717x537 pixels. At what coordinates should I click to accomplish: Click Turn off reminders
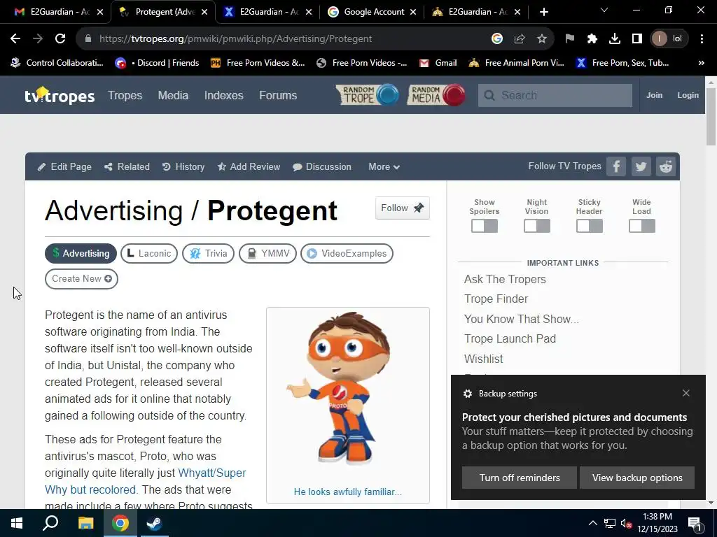(x=520, y=478)
